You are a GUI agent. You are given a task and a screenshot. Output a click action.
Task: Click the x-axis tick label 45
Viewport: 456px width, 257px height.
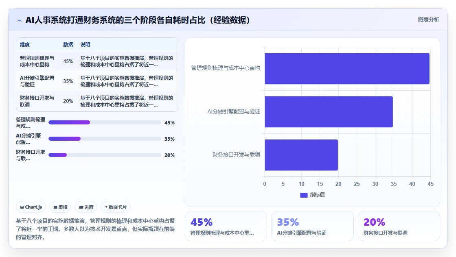pos(430,184)
